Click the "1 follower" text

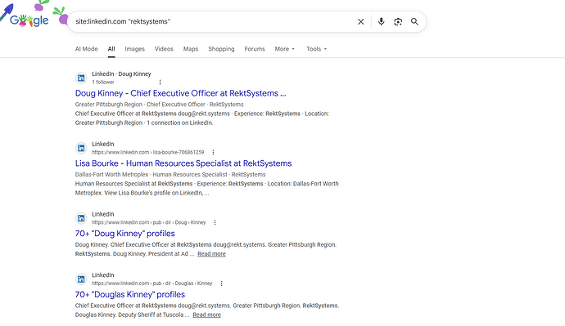pos(103,83)
